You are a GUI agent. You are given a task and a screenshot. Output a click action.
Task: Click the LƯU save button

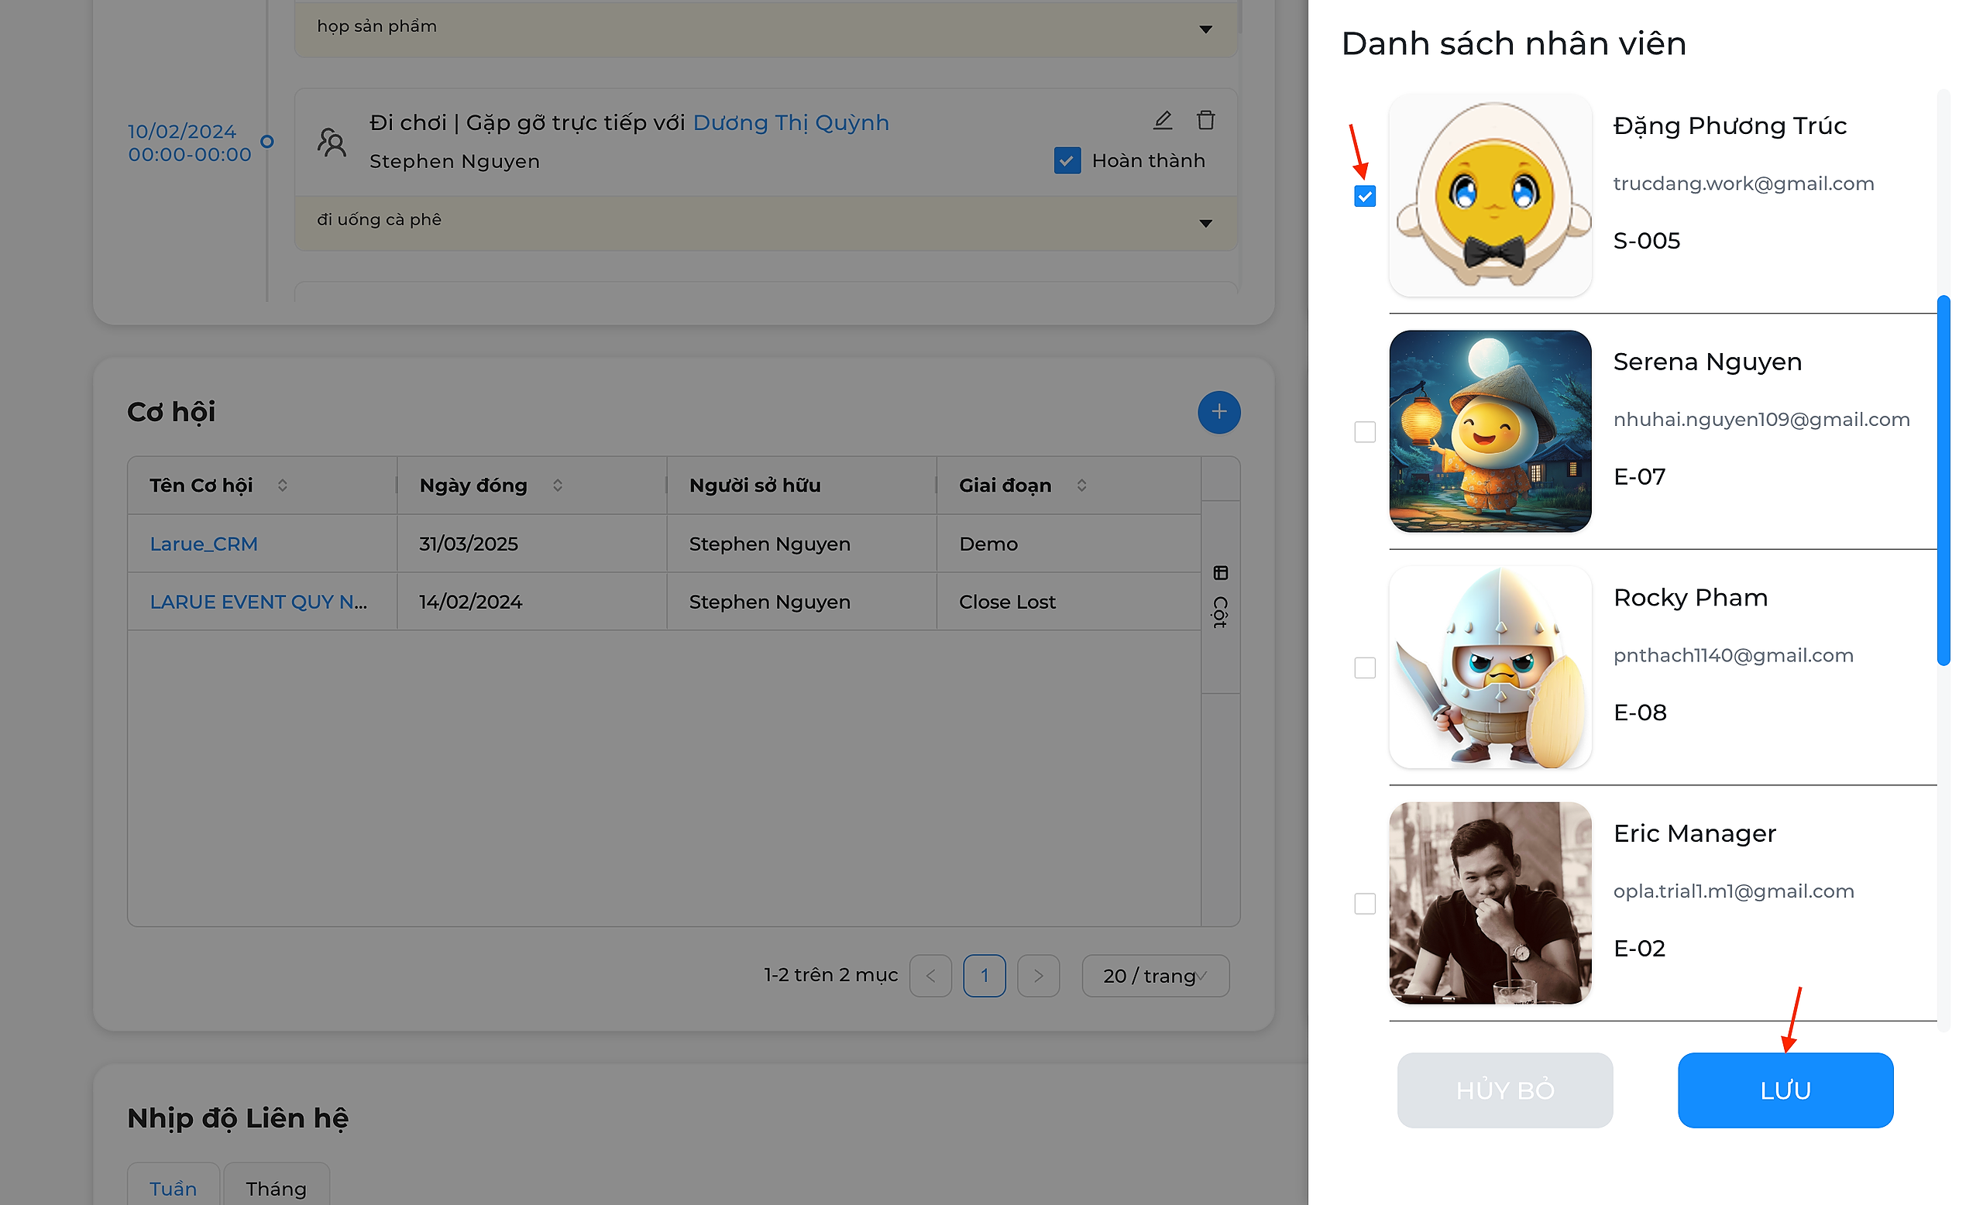tap(1785, 1090)
